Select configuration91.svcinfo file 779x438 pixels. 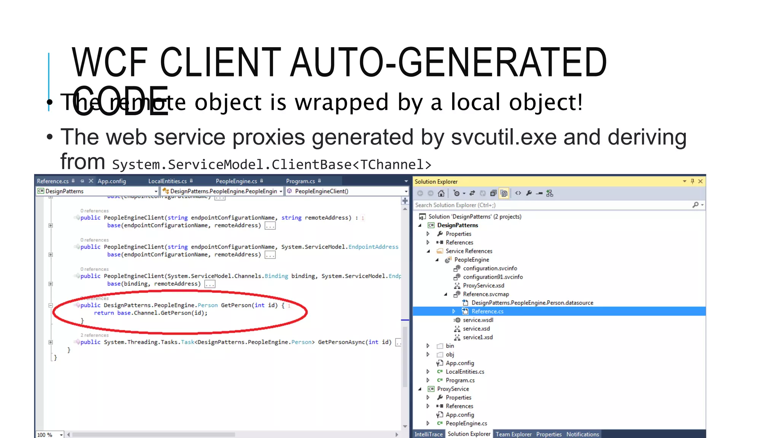pyautogui.click(x=493, y=277)
